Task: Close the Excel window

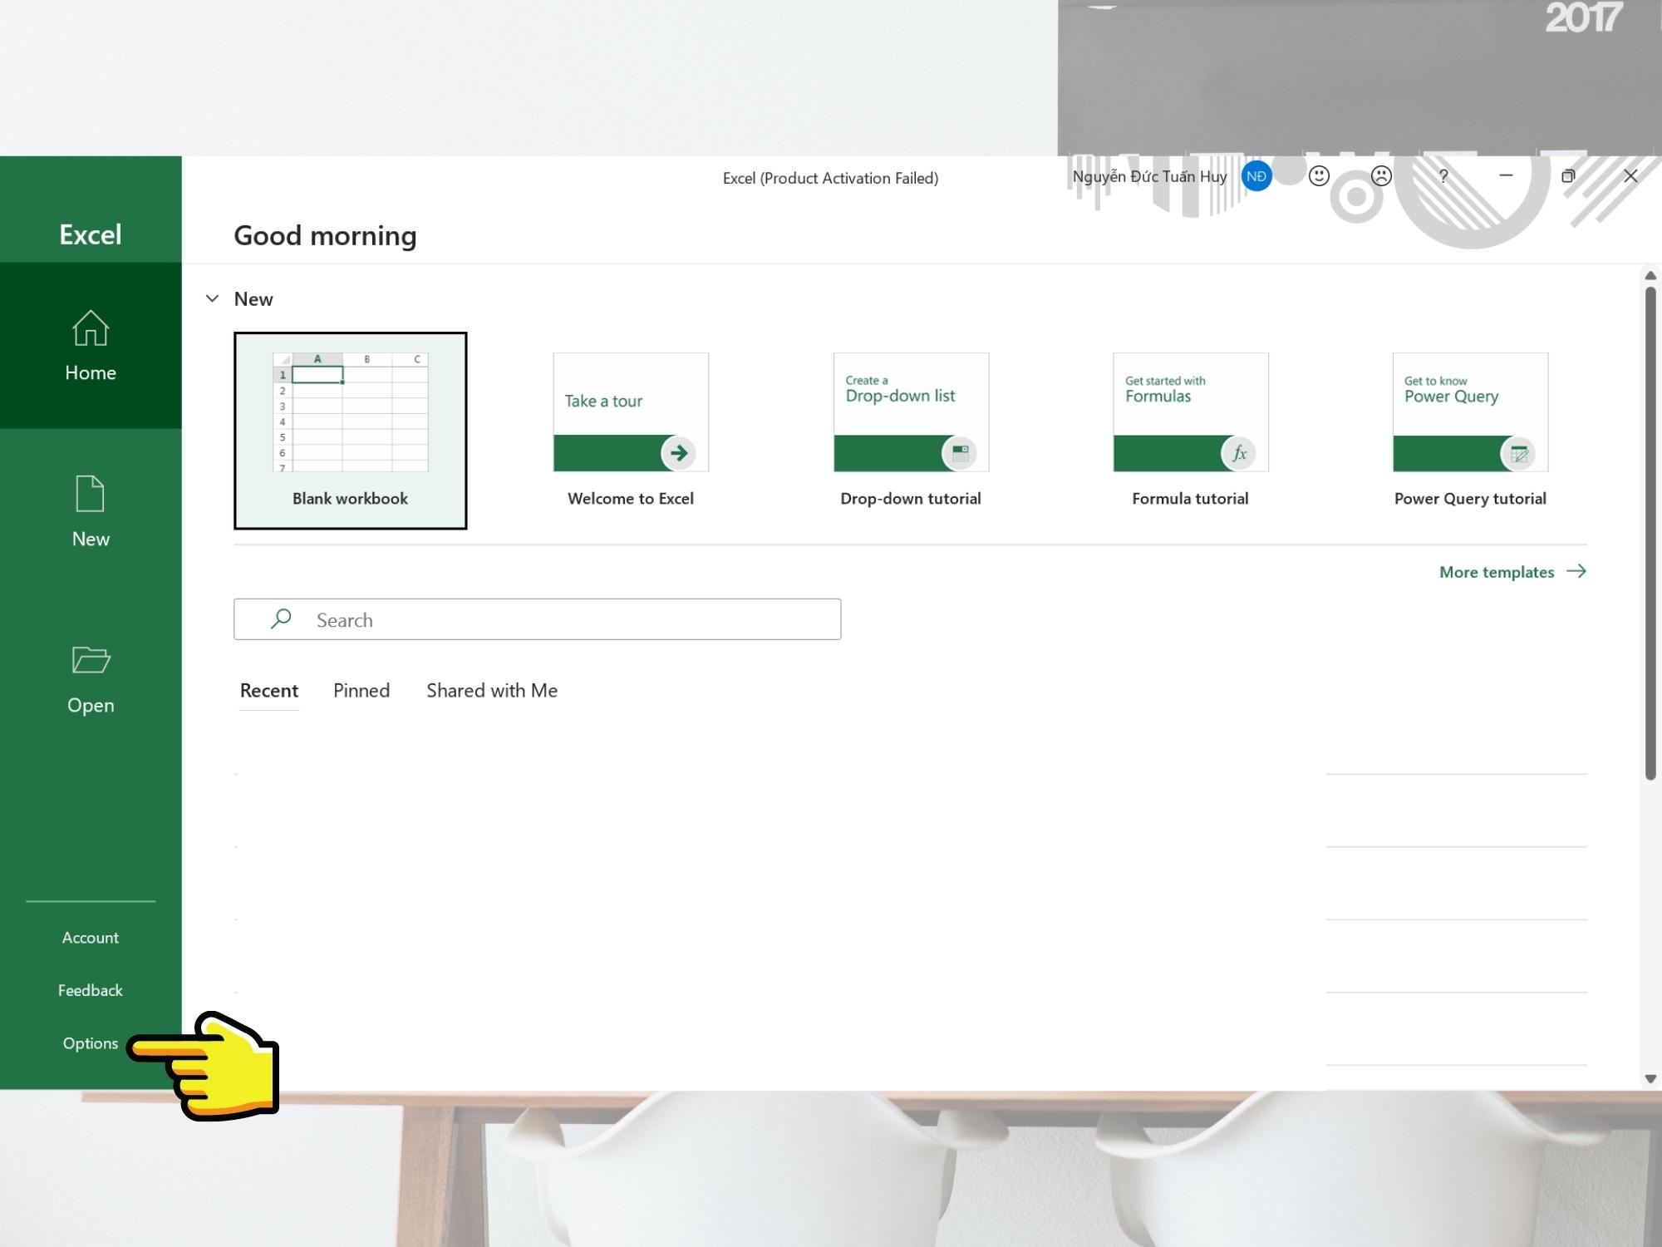Action: [1630, 176]
